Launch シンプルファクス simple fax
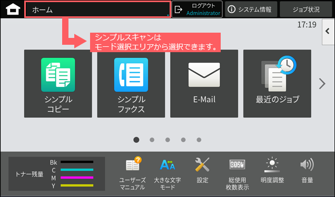The image size is (335, 197). tap(131, 84)
